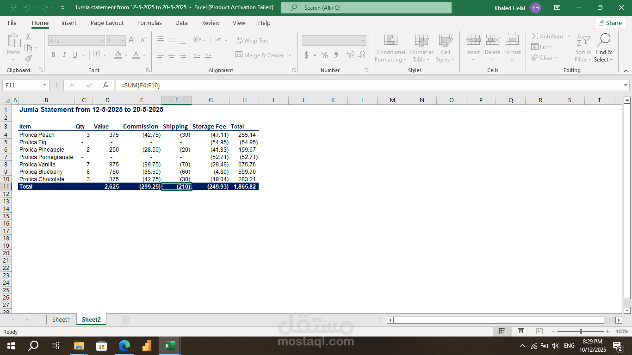Expand the Borders dropdown arrow
Image resolution: width=632 pixels, height=355 pixels.
tap(106, 55)
